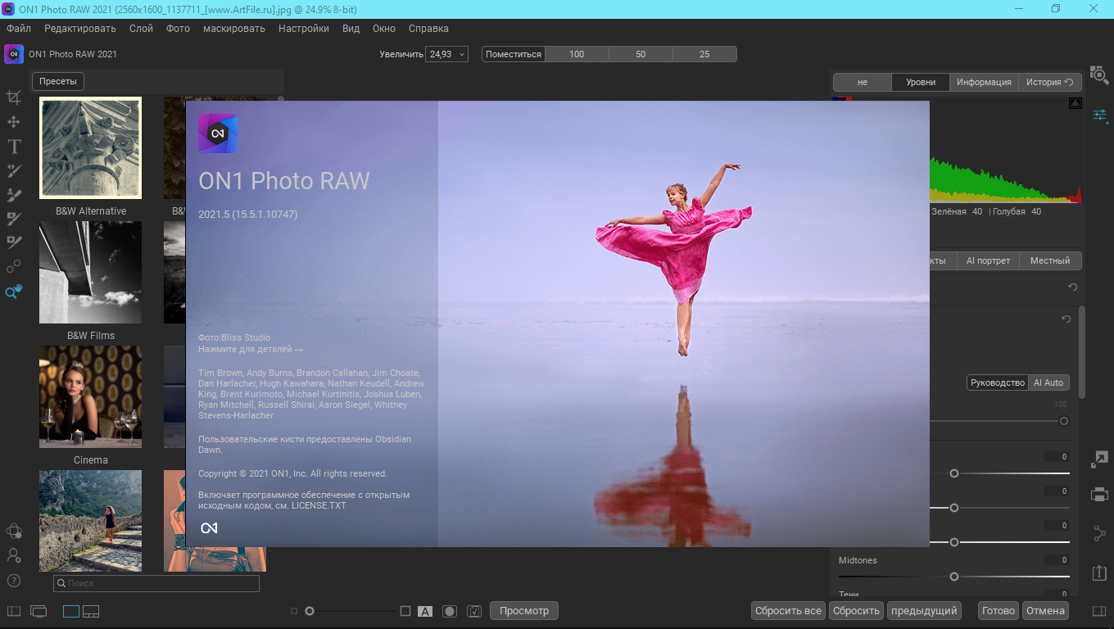
Task: Toggle the highlight clipping triangle in histogram
Action: (1076, 103)
